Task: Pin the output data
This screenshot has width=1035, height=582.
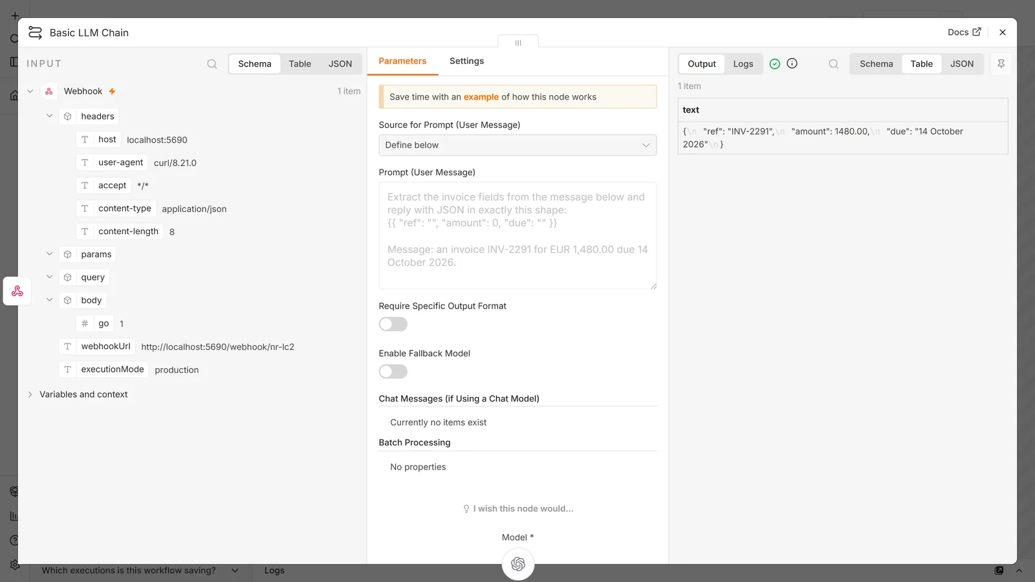Action: (x=1001, y=63)
